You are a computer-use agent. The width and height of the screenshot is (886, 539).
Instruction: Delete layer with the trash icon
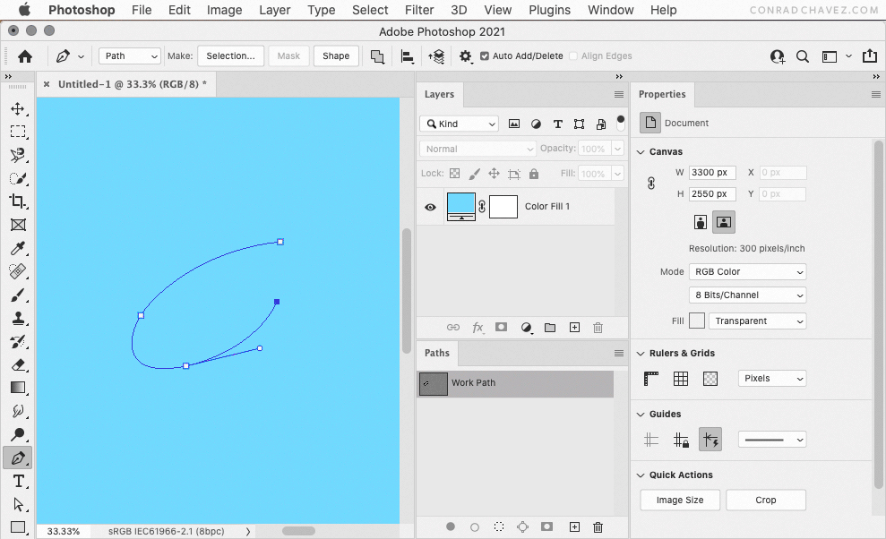point(598,328)
